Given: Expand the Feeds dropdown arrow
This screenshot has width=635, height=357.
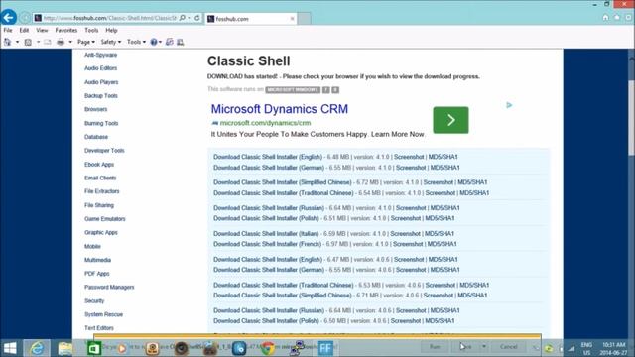Looking at the screenshot, I should pos(38,42).
